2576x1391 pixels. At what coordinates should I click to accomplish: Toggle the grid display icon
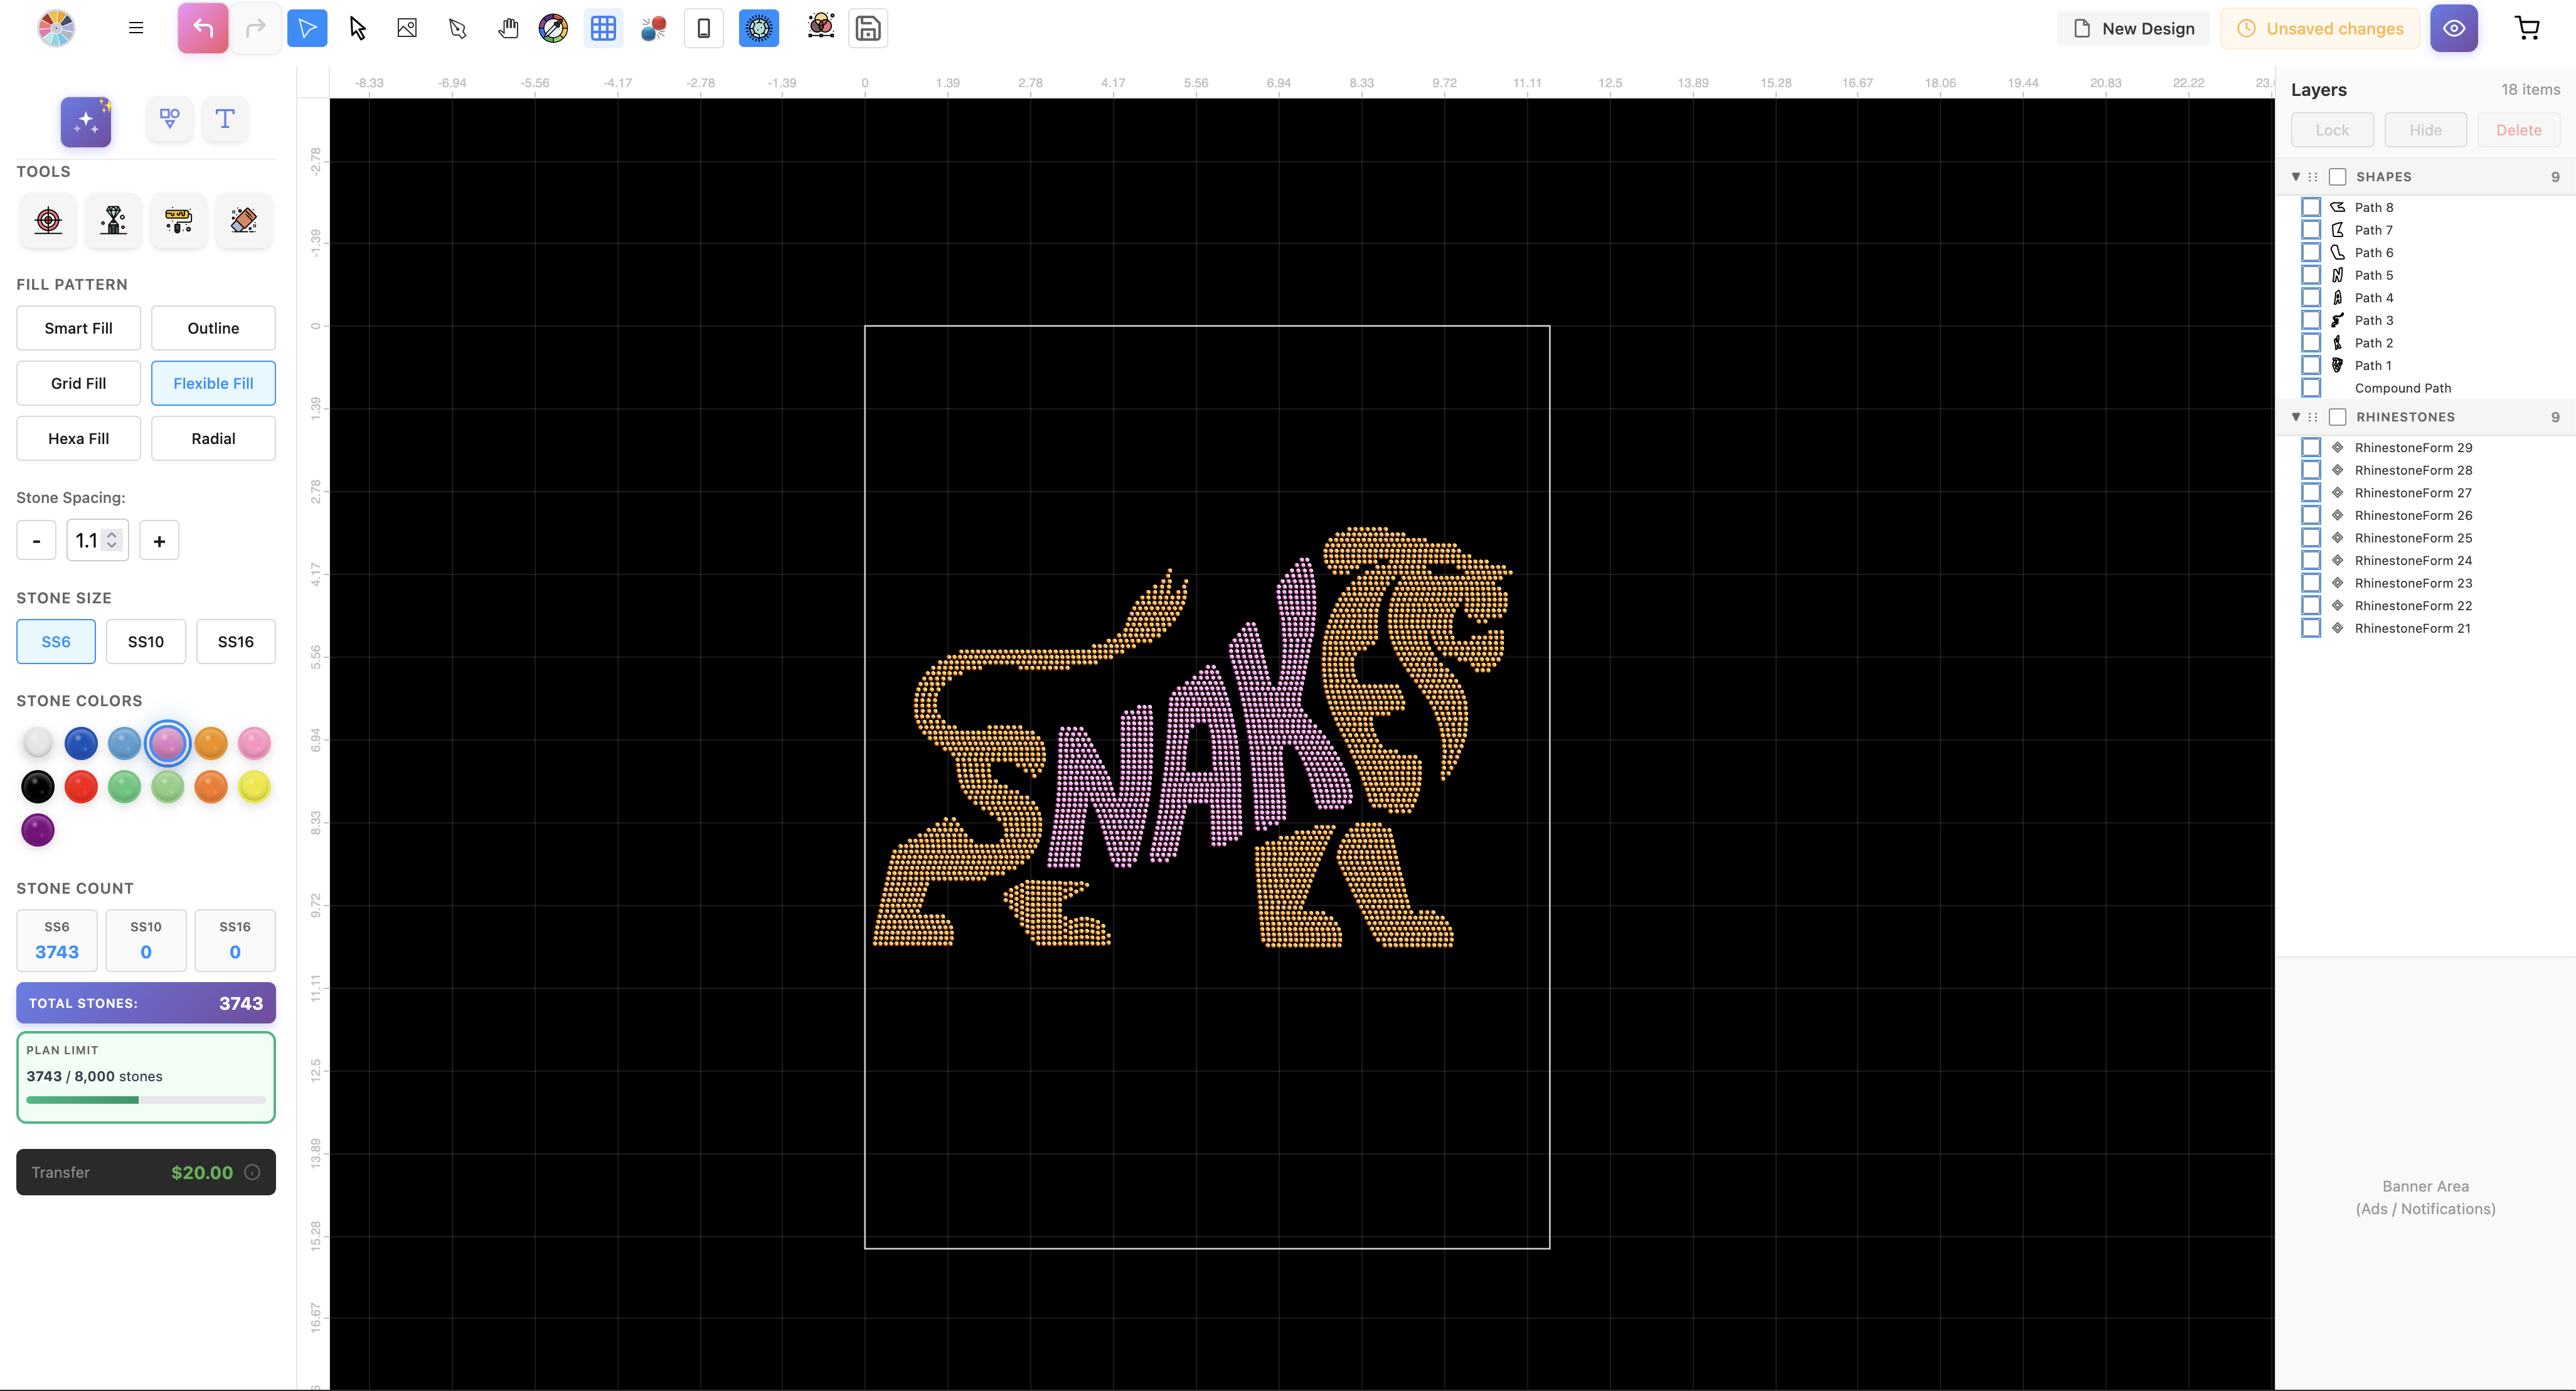[x=603, y=28]
